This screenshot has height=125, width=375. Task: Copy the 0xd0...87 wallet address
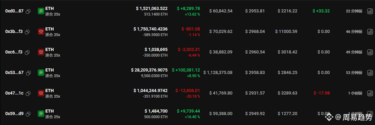tap(28, 11)
